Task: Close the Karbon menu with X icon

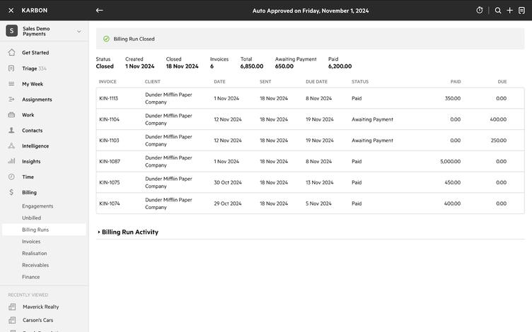Action: click(x=11, y=11)
